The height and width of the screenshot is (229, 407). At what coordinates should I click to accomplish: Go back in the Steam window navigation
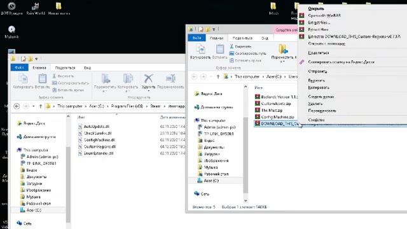pyautogui.click(x=17, y=106)
